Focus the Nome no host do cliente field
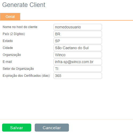The height and width of the screenshot is (134, 133). coord(78,27)
